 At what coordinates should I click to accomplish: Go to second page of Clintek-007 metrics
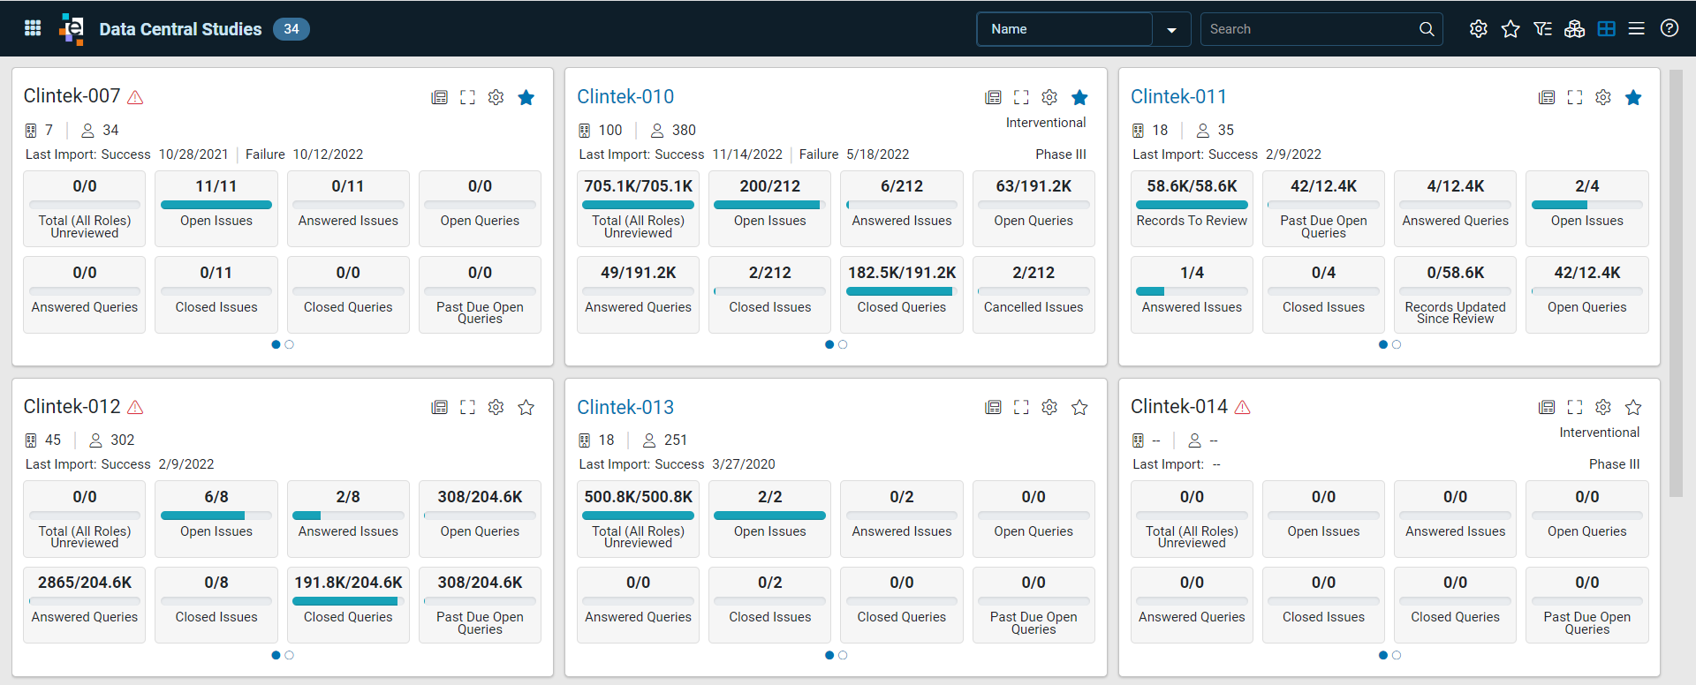click(x=289, y=344)
